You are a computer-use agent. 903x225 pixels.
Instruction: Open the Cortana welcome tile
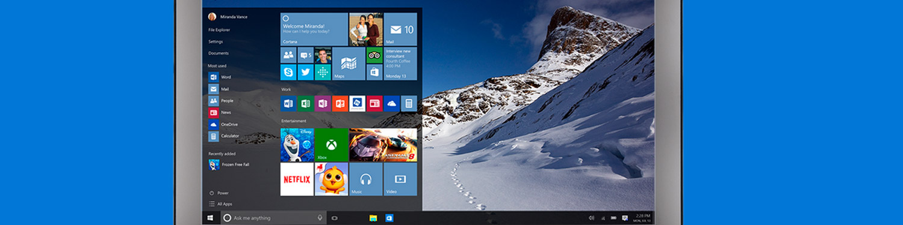point(314,29)
